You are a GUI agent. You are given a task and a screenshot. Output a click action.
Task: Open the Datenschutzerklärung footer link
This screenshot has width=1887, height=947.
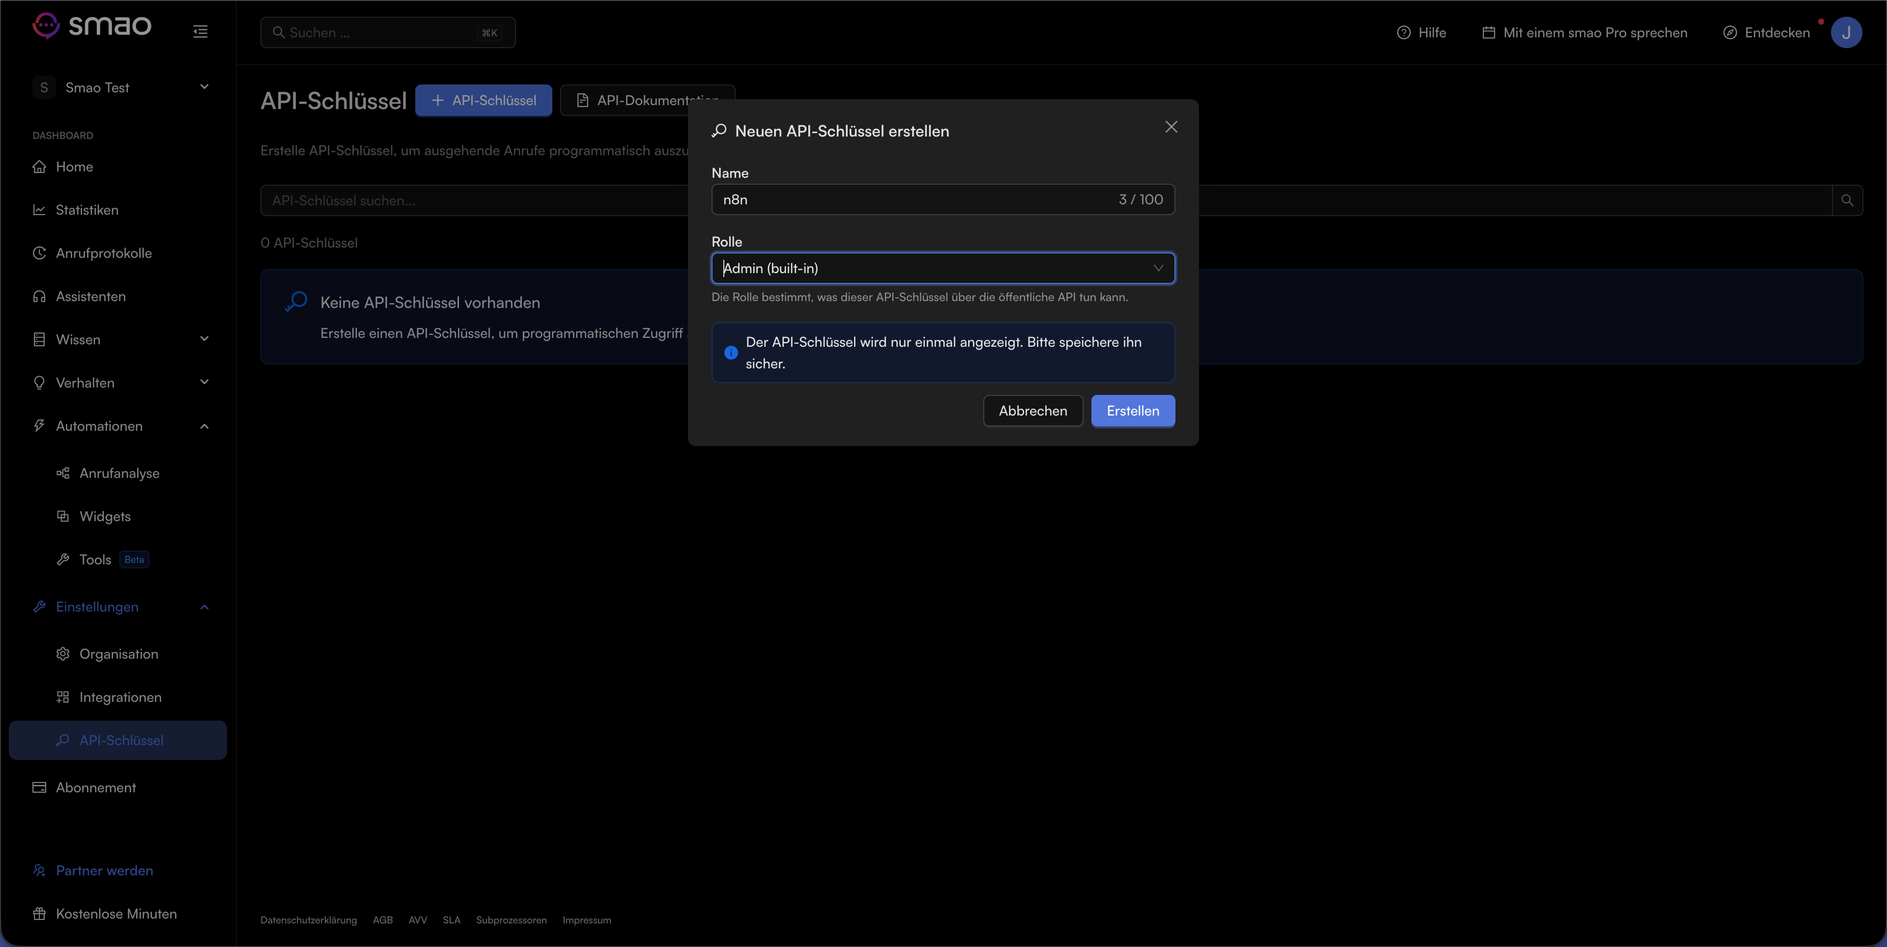(309, 920)
